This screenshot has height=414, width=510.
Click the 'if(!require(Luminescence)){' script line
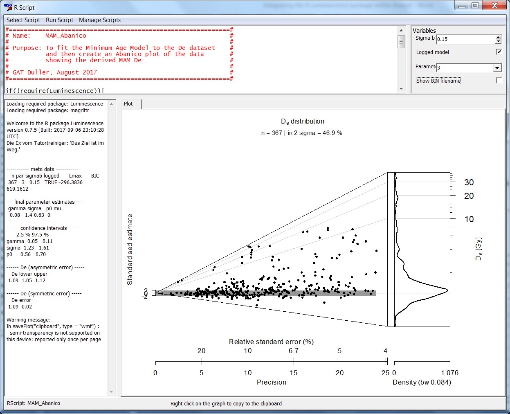click(55, 90)
